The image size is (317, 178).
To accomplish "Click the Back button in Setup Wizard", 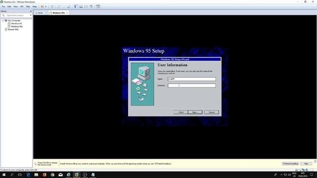I will [180, 112].
